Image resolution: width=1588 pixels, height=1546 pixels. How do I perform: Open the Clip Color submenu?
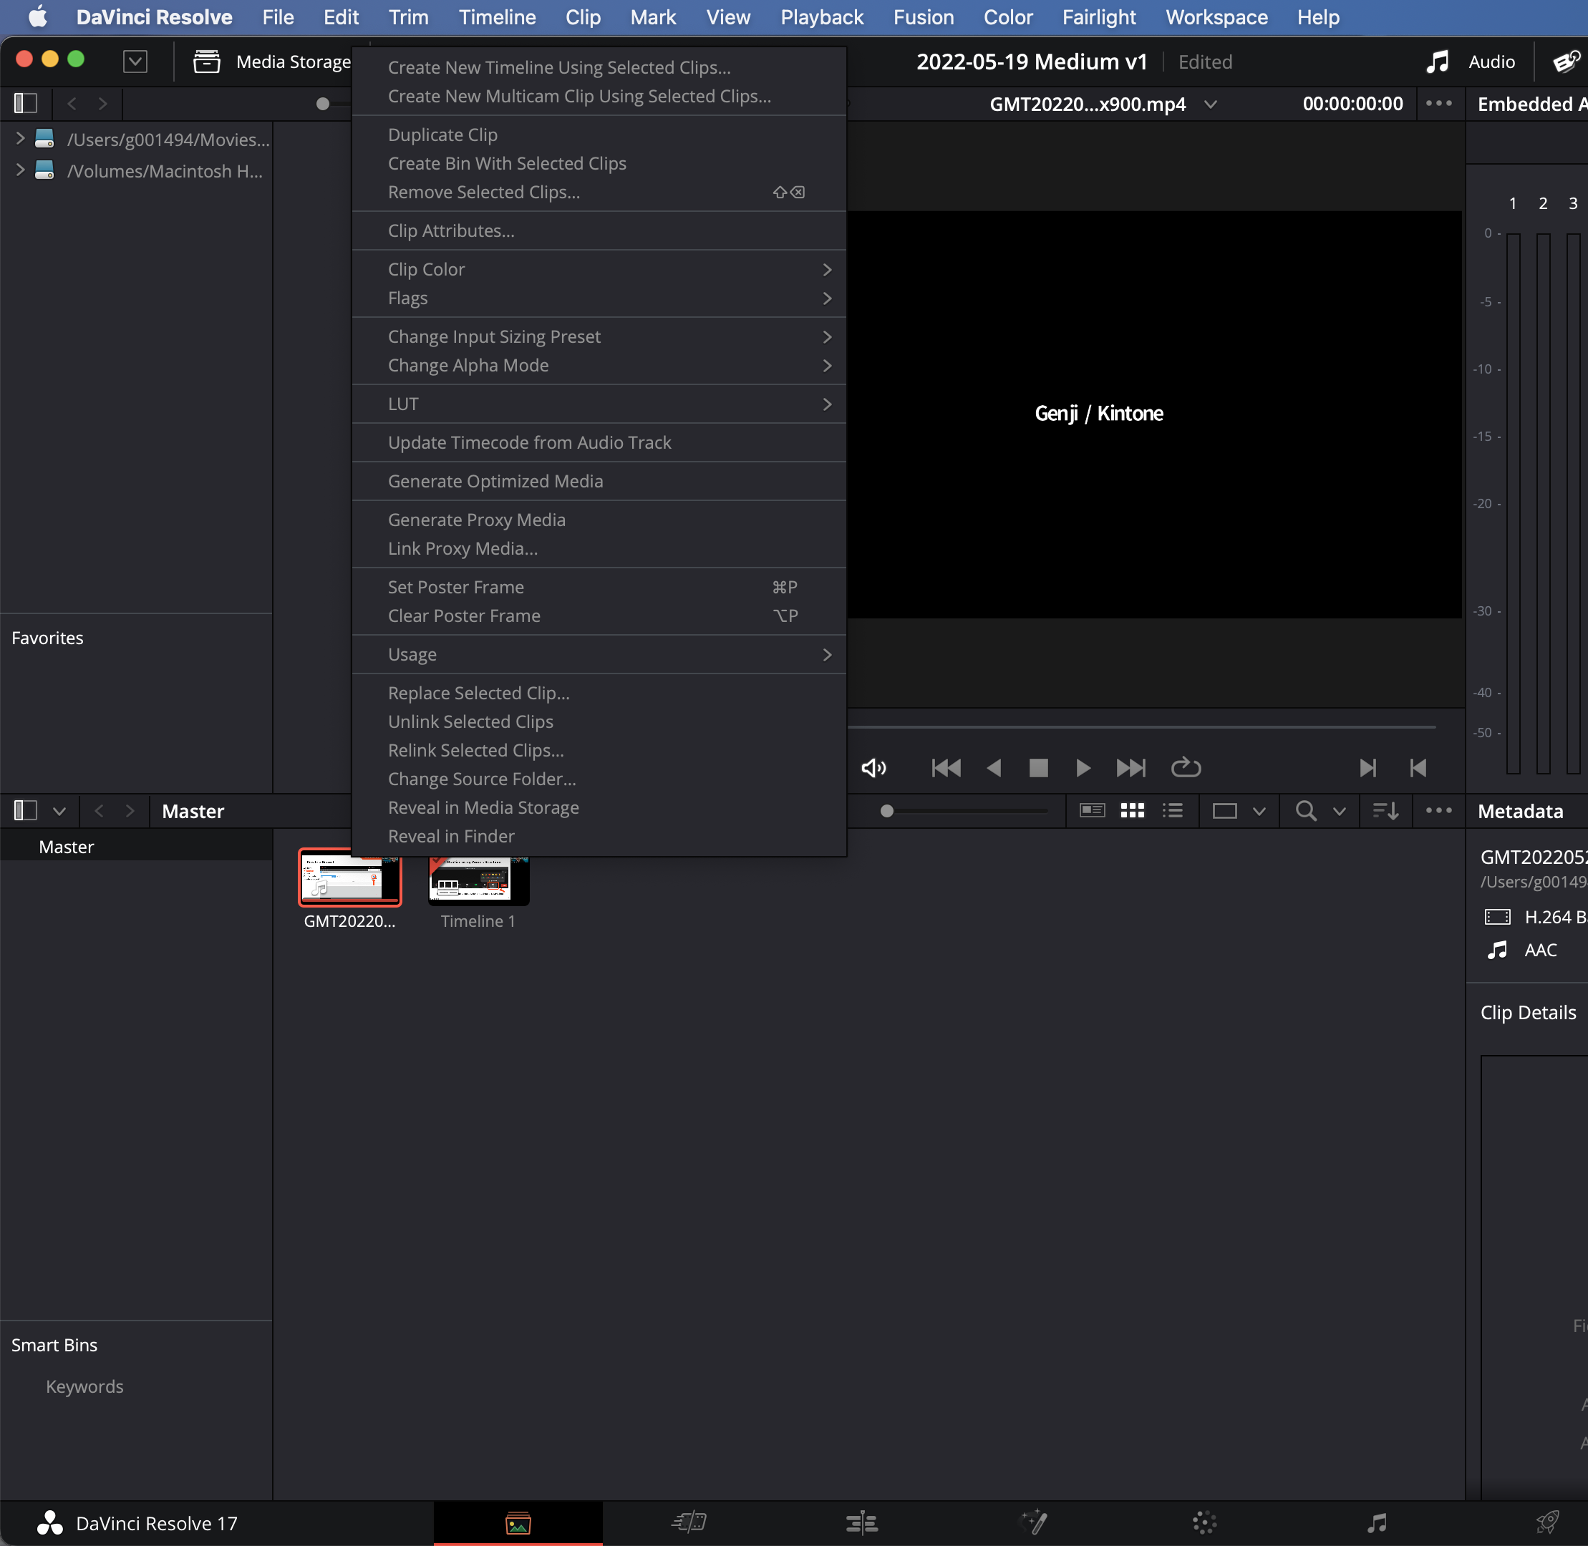click(x=599, y=270)
